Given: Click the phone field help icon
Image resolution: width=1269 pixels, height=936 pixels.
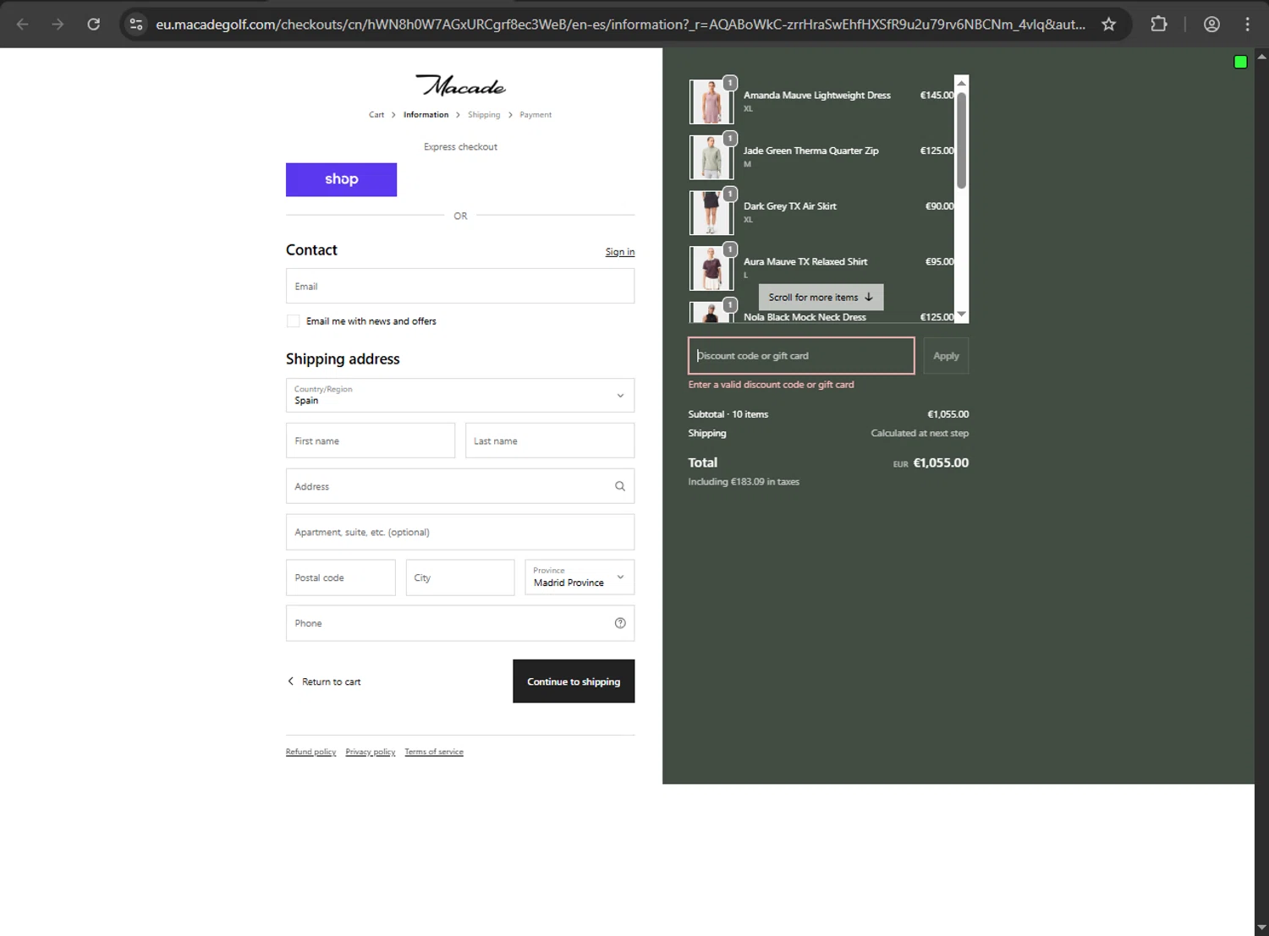Looking at the screenshot, I should click(x=620, y=623).
